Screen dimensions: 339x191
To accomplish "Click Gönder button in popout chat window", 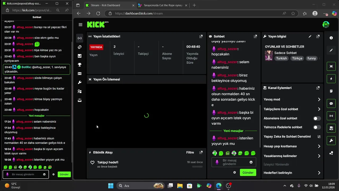I will [x=64, y=174].
